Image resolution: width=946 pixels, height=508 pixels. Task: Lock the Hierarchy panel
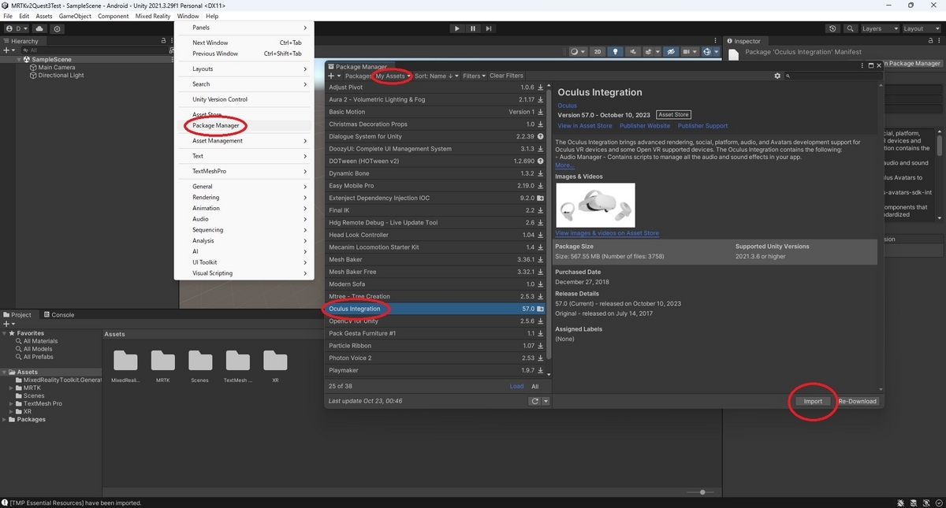(162, 41)
